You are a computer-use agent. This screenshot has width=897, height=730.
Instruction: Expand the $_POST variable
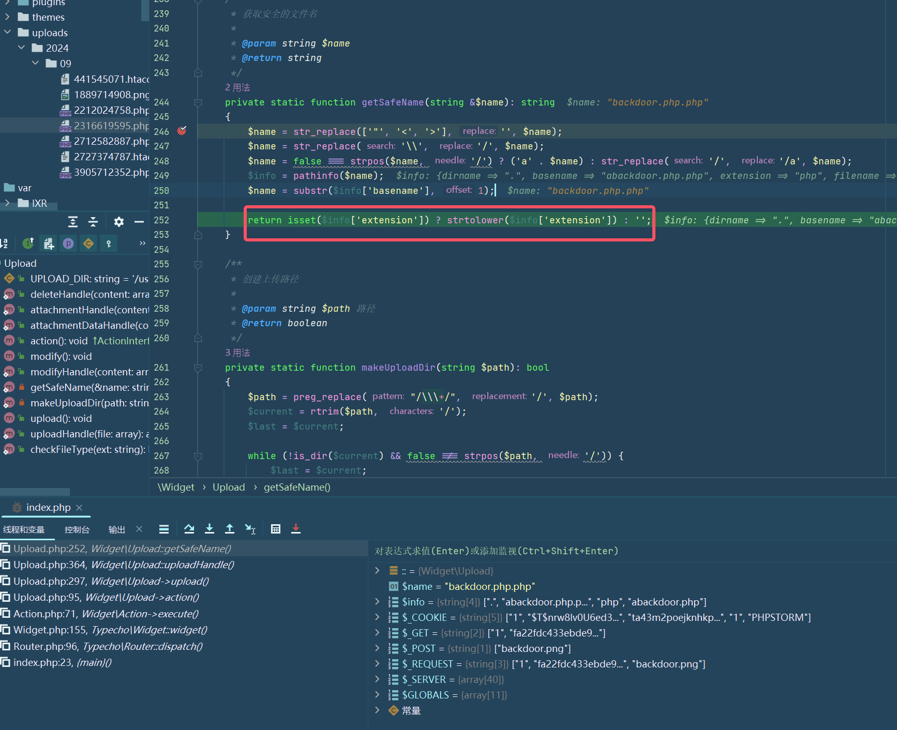click(x=378, y=648)
